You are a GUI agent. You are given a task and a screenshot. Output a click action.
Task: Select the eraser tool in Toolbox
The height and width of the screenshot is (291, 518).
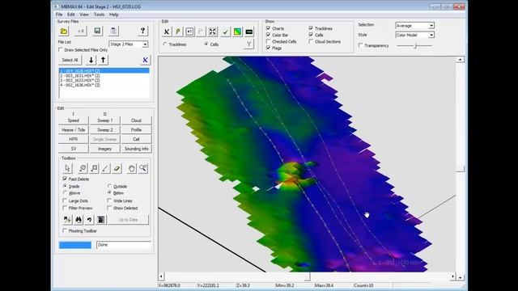[117, 168]
